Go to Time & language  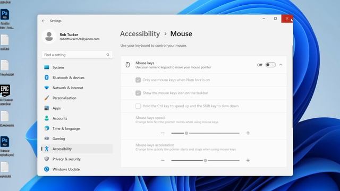(77, 128)
